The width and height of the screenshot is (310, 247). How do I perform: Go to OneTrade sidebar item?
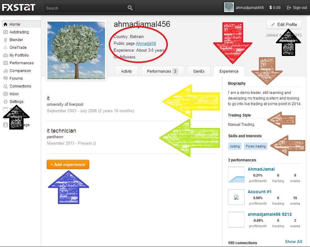(x=18, y=48)
